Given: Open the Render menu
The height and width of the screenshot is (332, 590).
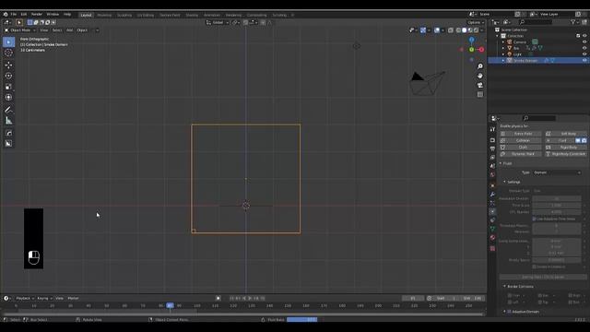Looking at the screenshot, I should (x=37, y=15).
